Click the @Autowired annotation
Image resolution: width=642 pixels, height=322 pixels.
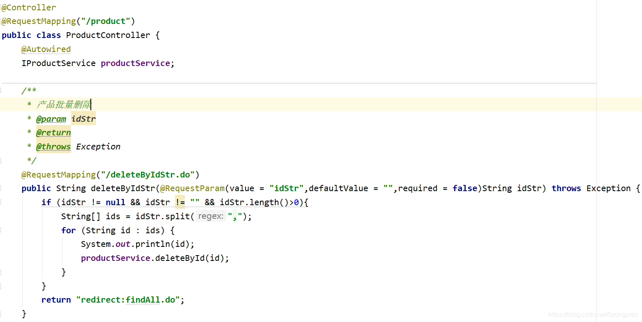(x=46, y=49)
